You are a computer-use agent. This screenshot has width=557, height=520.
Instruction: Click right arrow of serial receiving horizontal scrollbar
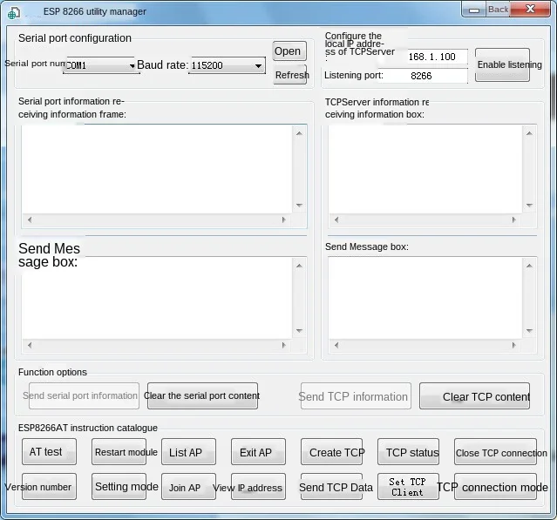click(283, 219)
